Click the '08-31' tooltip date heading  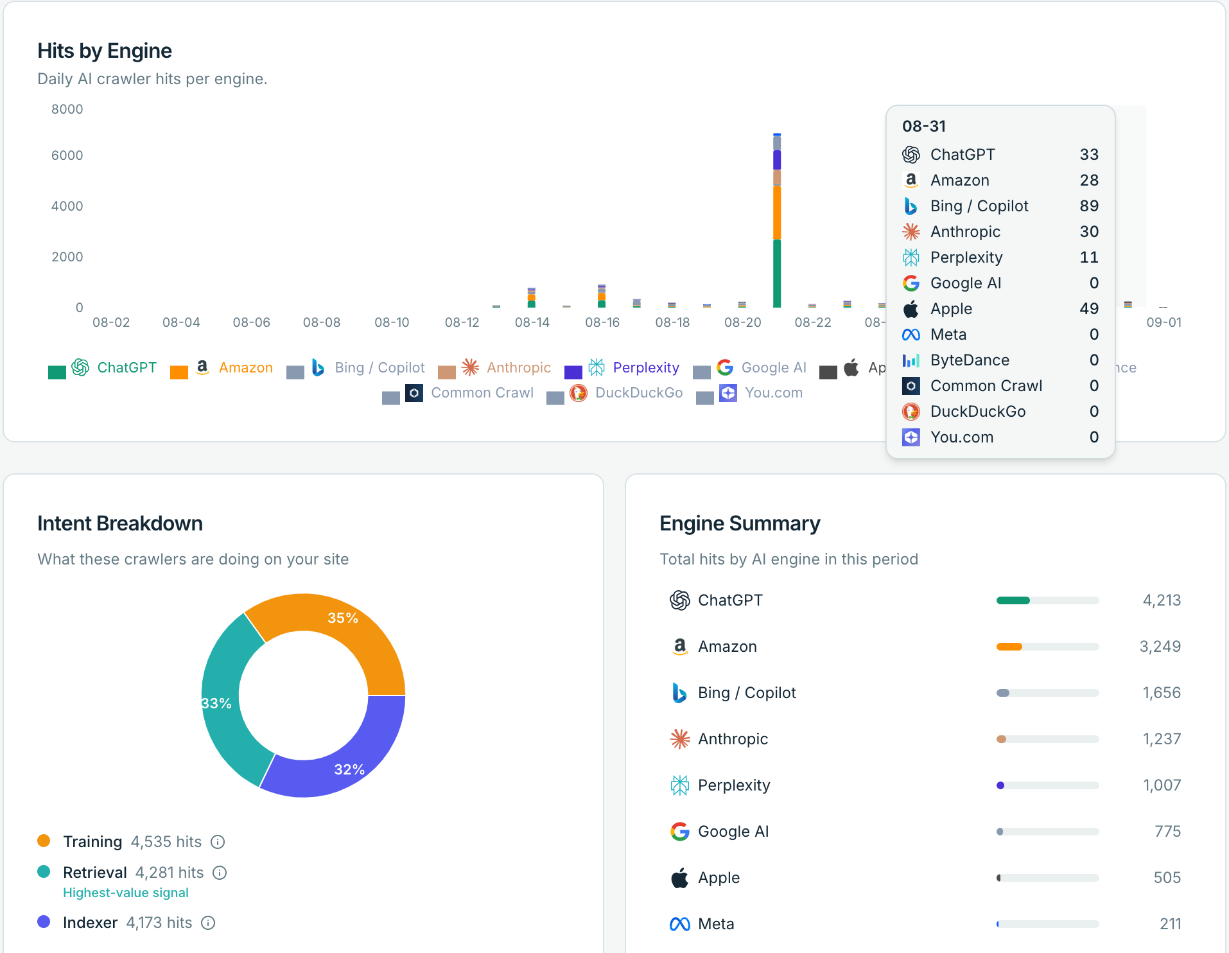point(924,127)
